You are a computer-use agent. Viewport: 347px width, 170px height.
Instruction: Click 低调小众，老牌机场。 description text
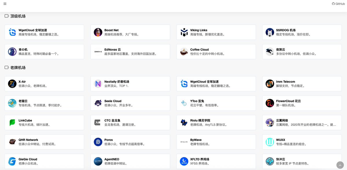pos(33,86)
